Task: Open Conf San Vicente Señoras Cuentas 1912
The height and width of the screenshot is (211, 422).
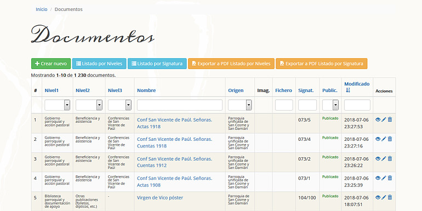Action: [x=174, y=162]
